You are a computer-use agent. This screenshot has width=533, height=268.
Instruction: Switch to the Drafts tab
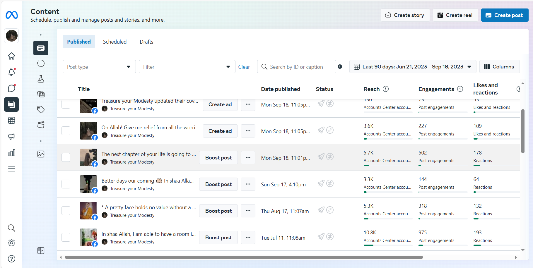click(x=146, y=42)
